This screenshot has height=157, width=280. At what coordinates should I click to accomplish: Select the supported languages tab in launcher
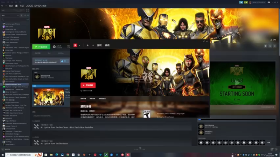[102, 99]
